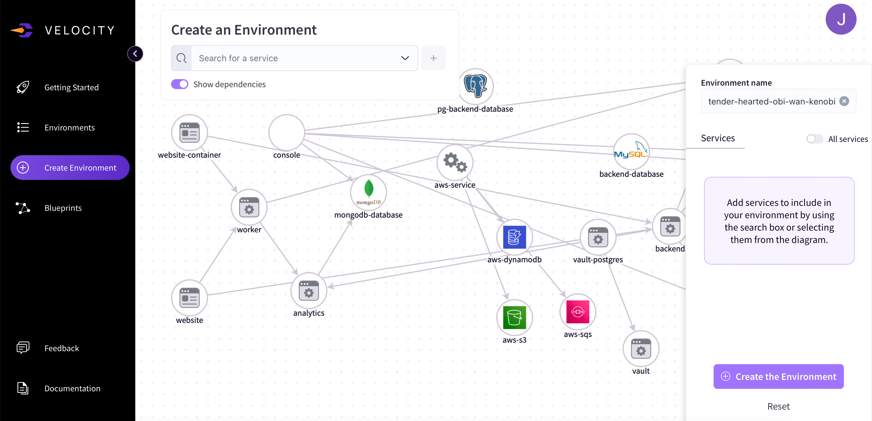Select the MySQL backend-database node
The image size is (872, 421).
(x=631, y=151)
